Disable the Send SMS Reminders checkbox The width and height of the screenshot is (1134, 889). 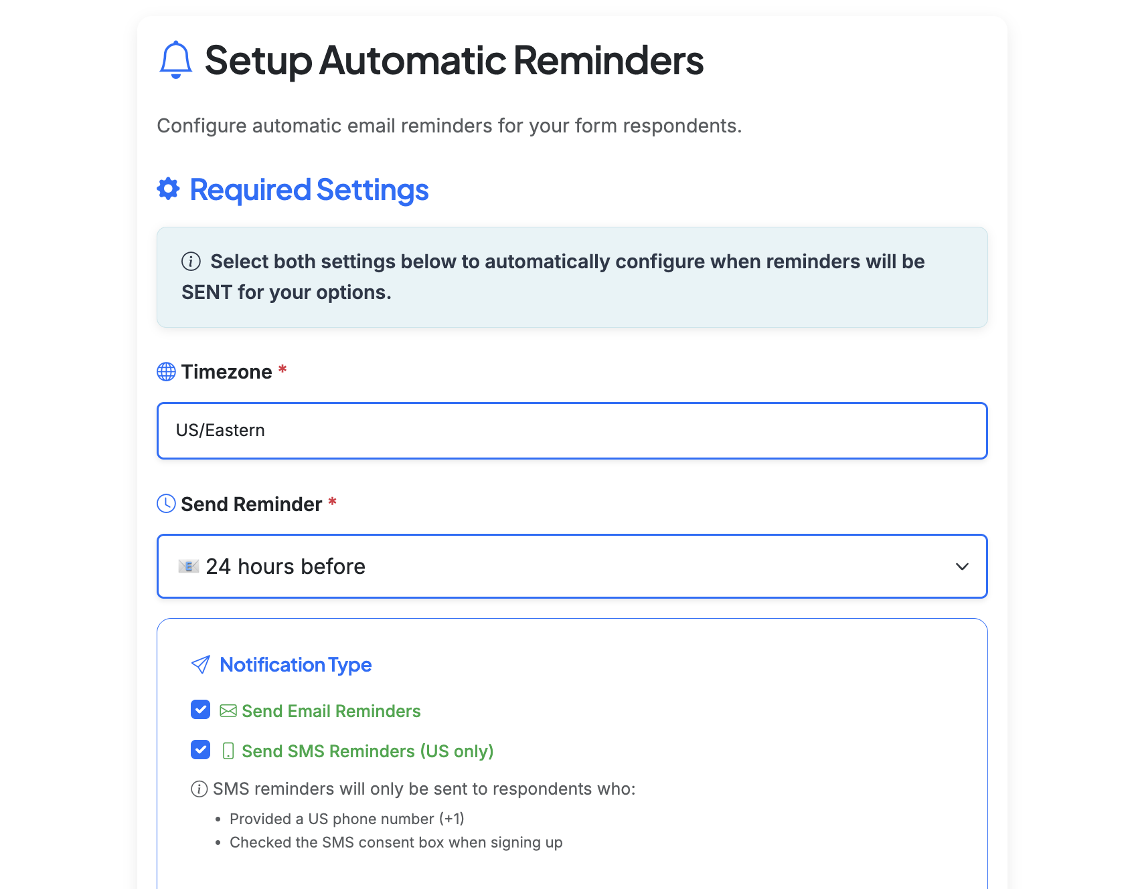coord(200,750)
